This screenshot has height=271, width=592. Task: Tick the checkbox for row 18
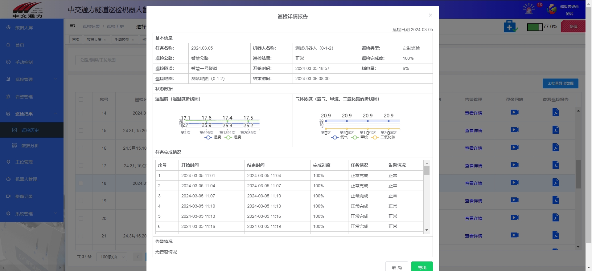pyautogui.click(x=81, y=183)
